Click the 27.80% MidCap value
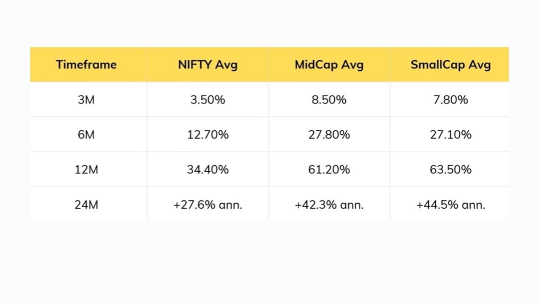The image size is (539, 303). [x=329, y=135]
